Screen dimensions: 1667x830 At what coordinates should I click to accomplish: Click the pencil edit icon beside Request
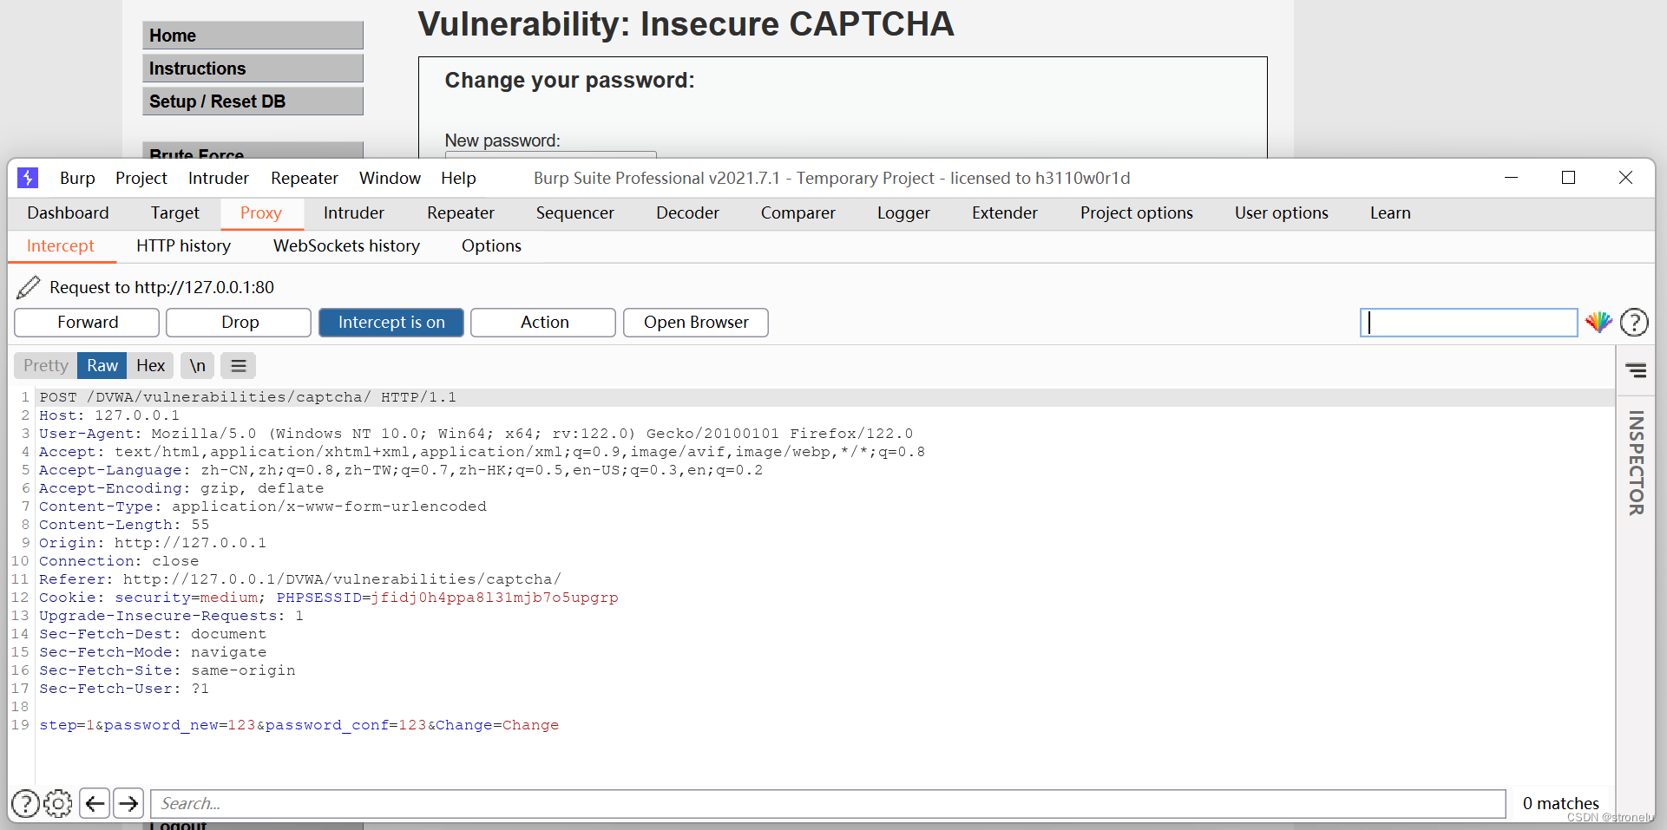[x=29, y=287]
